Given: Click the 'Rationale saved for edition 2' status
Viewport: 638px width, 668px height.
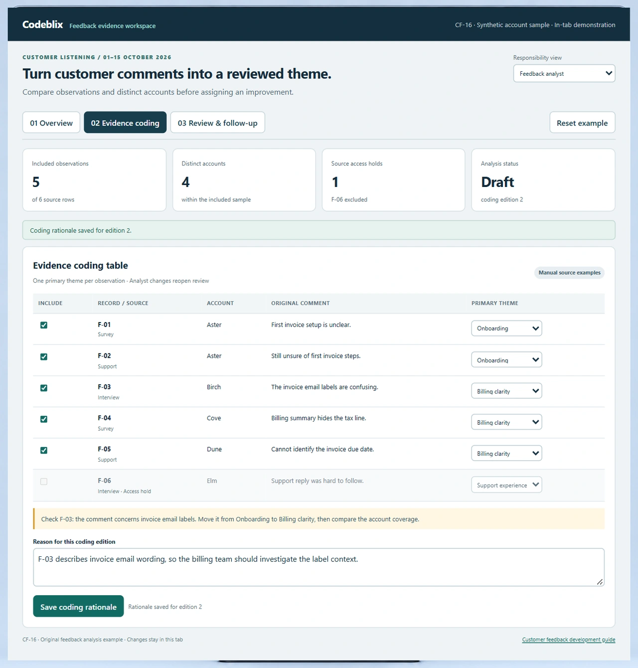Looking at the screenshot, I should 165,607.
